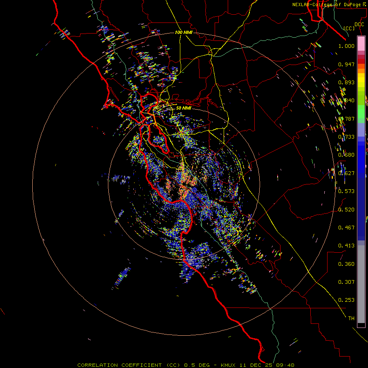This screenshot has height=368, width=368.
Task: Select the 0.573 color scale value
Action: 346,191
